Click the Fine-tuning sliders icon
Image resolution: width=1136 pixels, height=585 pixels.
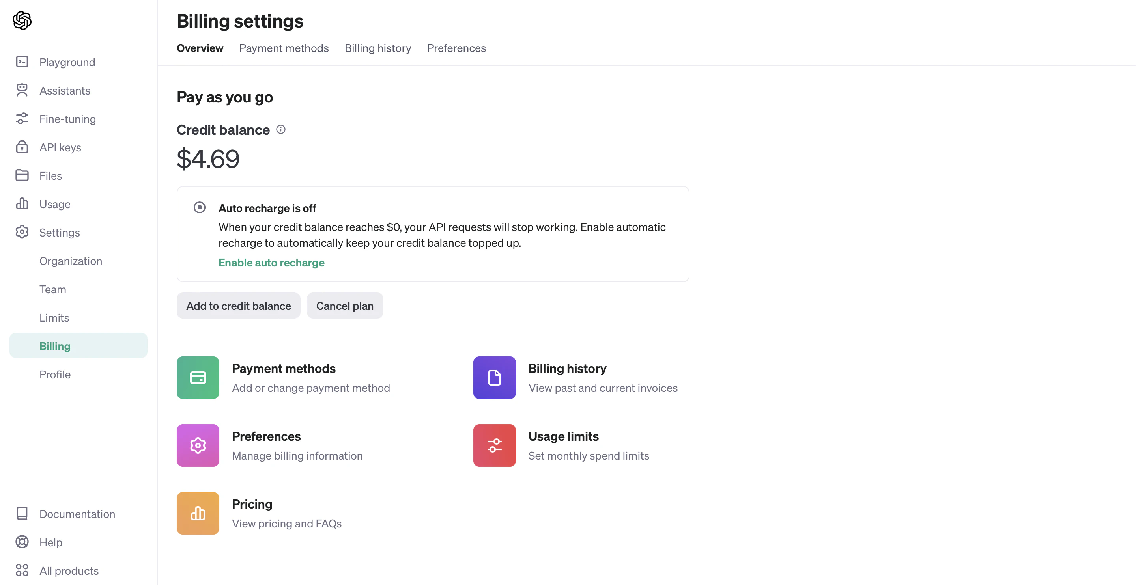[22, 119]
